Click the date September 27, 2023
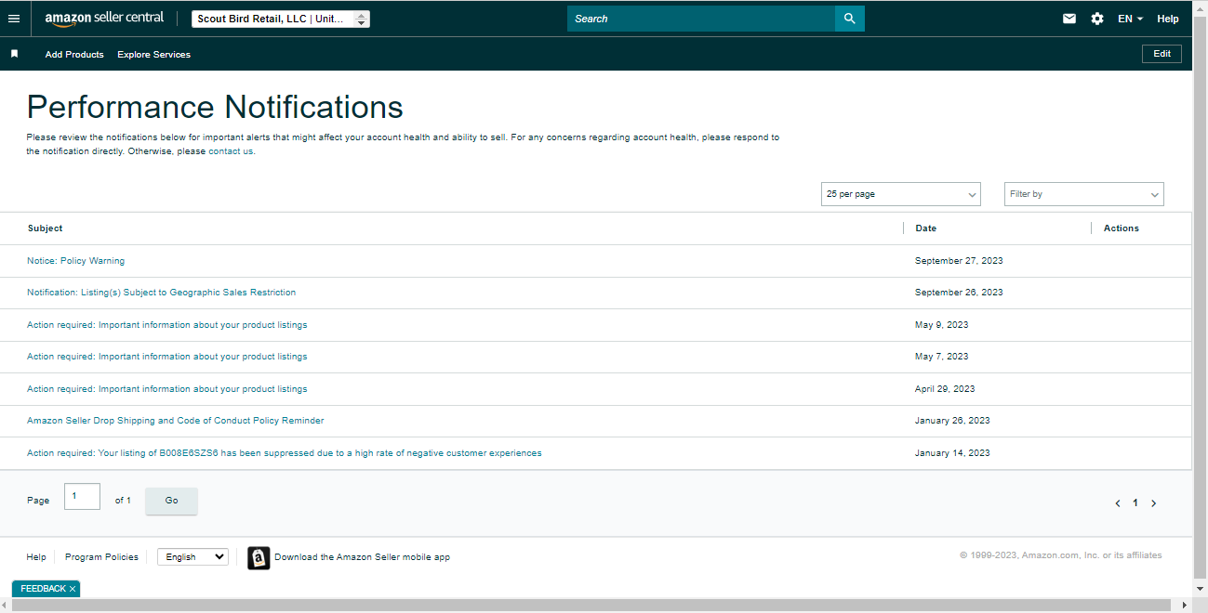 pos(959,261)
